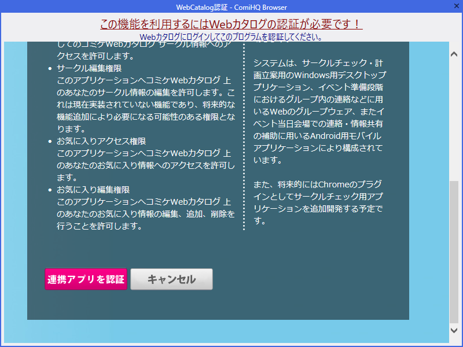Click the window title WebCatalog認証 - ComiHQ Browser
Image resolution: width=463 pixels, height=347 pixels.
[x=231, y=7]
